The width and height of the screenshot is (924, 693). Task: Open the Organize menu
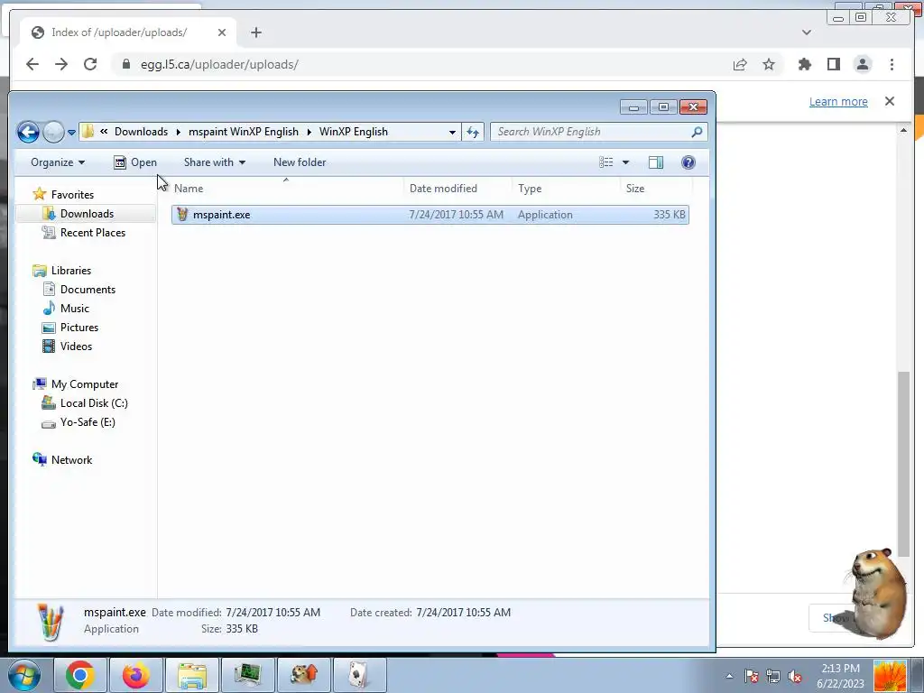(x=58, y=162)
